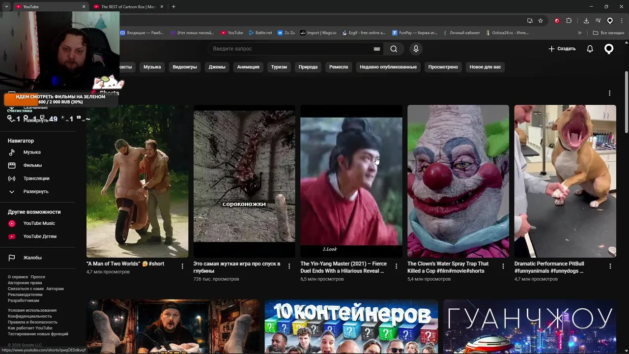The height and width of the screenshot is (354, 629).
Task: Play the Killer Clown short thumbnail
Action: pyautogui.click(x=458, y=181)
